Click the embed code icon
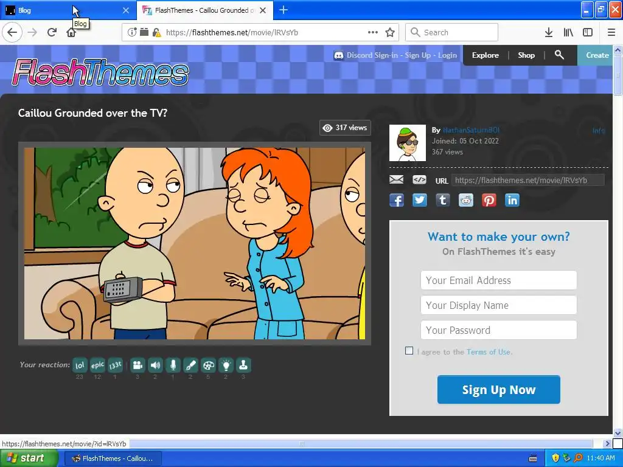 (419, 180)
